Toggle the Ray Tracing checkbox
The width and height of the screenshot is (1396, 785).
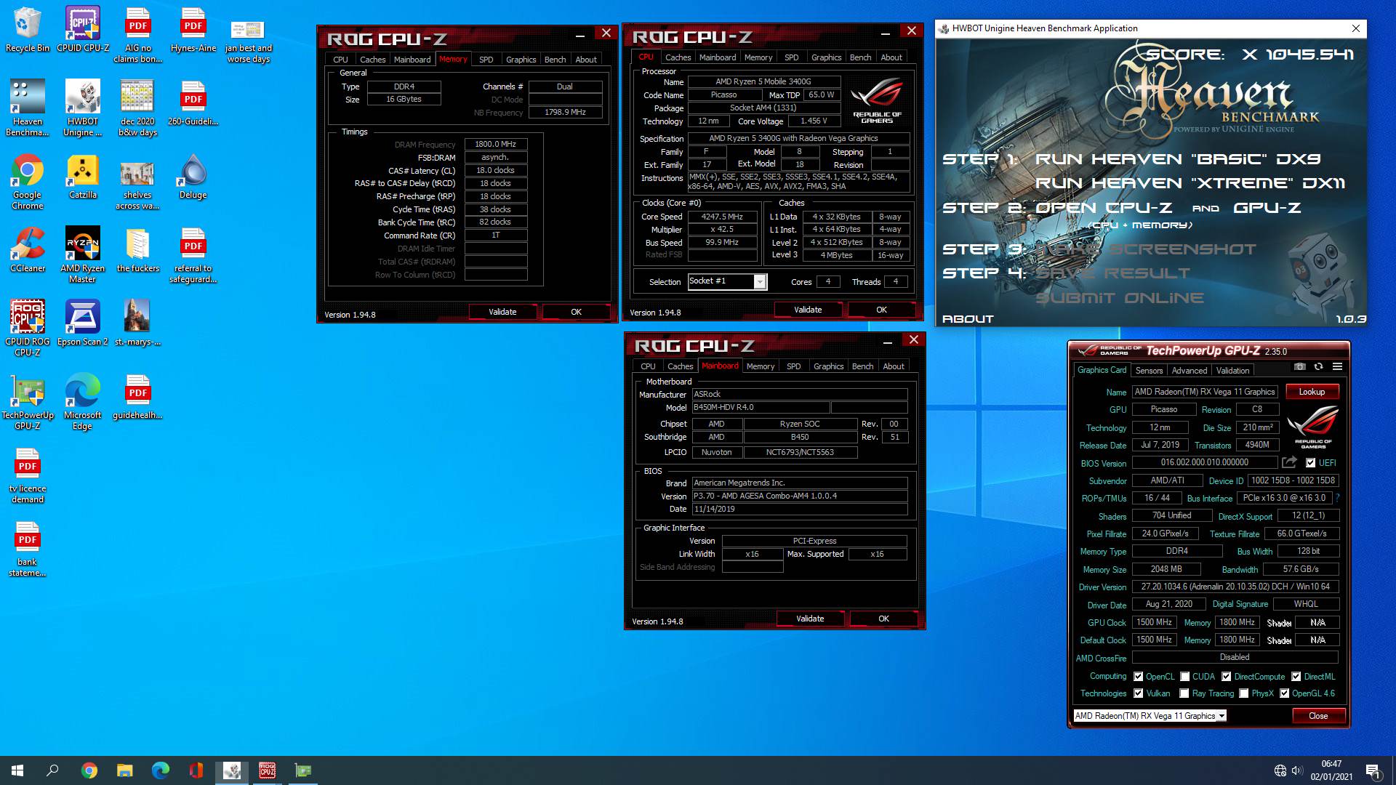click(1184, 693)
